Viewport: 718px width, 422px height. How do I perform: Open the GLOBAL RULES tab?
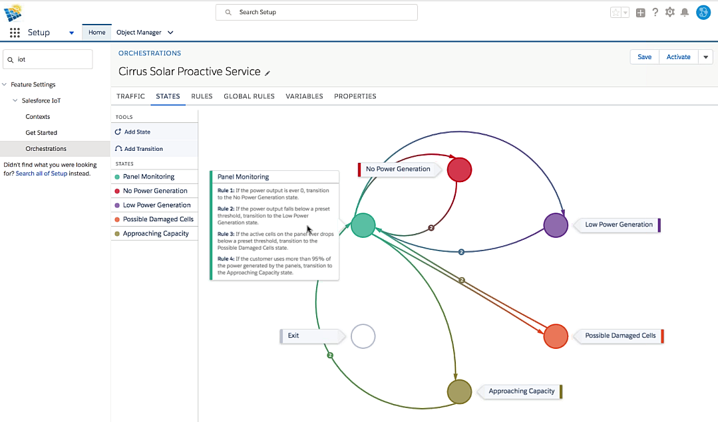[x=249, y=96]
